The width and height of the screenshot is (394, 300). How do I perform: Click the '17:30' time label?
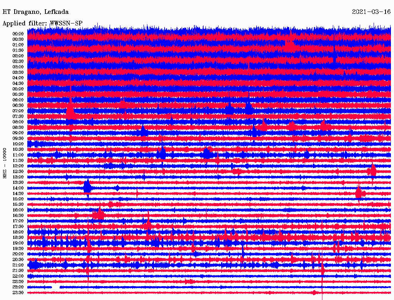click(18, 227)
